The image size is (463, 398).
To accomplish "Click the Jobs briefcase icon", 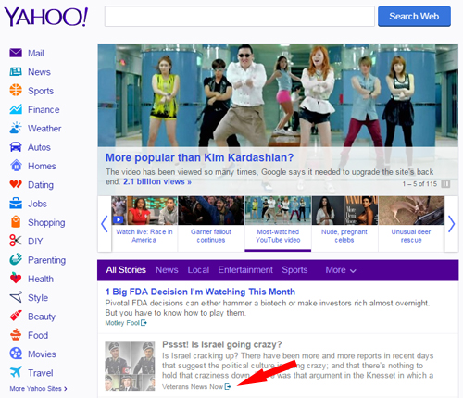I will click(16, 204).
